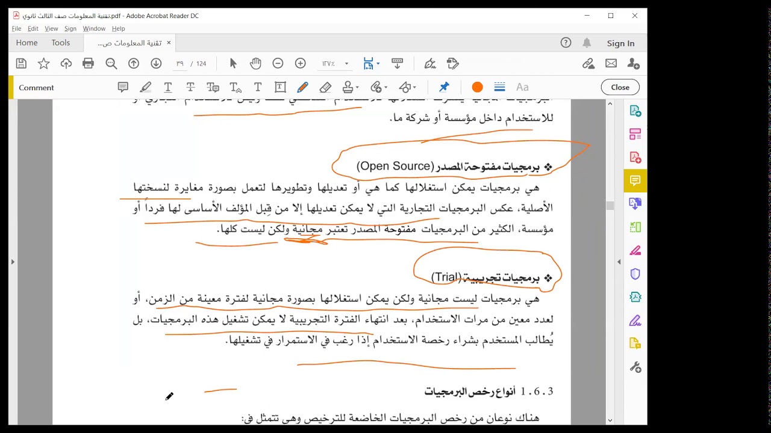Open help question mark
Screen dimensions: 771x433
coord(566,43)
